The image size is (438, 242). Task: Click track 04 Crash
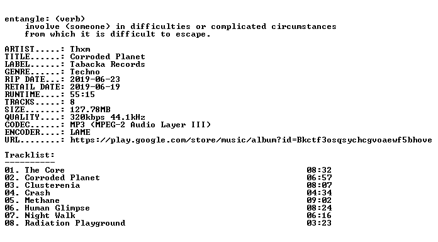pos(28,193)
